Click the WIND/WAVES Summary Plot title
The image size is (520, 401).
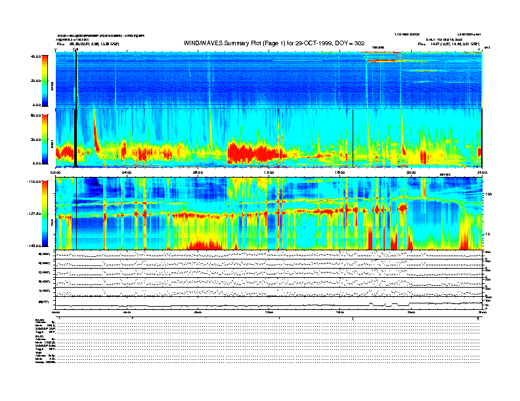click(x=274, y=43)
